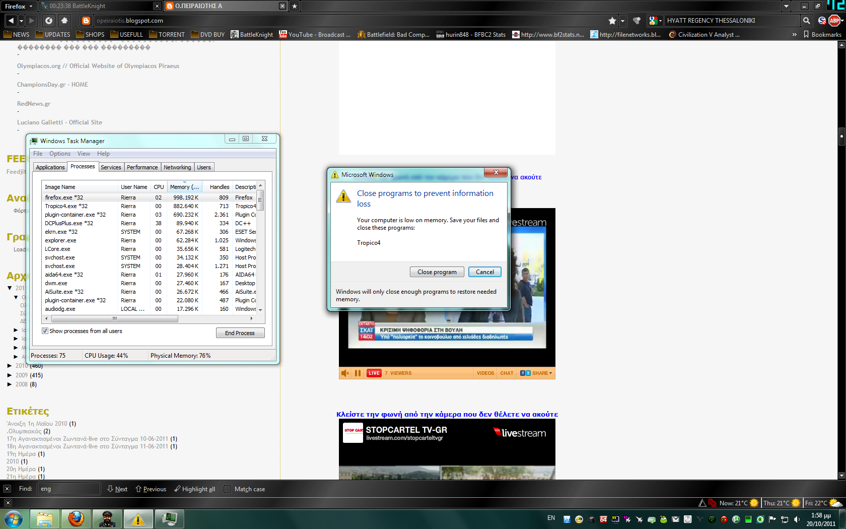Open VIDEOS in the livestream player
Image resolution: width=846 pixels, height=529 pixels.
485,373
